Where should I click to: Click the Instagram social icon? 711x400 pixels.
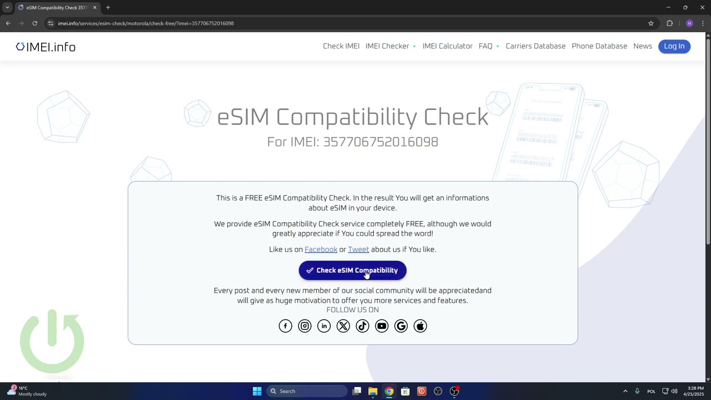point(304,326)
